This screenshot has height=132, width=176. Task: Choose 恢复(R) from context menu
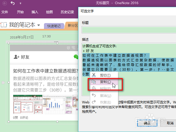[104, 102]
